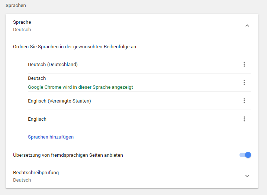
Task: Click the Rechtschreibprüfung section title
Action: (36, 173)
